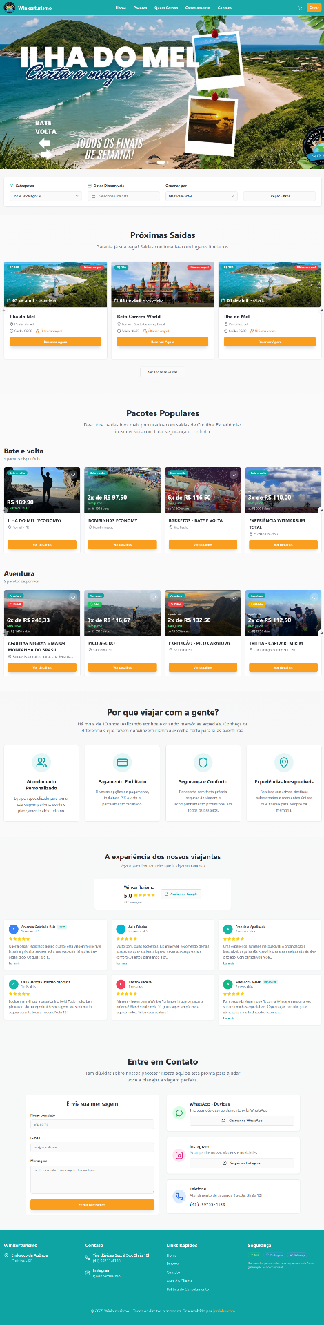Go to Quem Somos in navigation
Image resolution: width=324 pixels, height=1325 pixels.
166,8
